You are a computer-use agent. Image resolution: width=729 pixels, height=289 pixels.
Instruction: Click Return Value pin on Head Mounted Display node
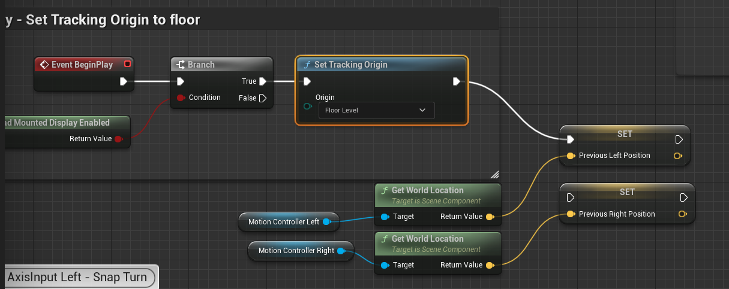(118, 139)
